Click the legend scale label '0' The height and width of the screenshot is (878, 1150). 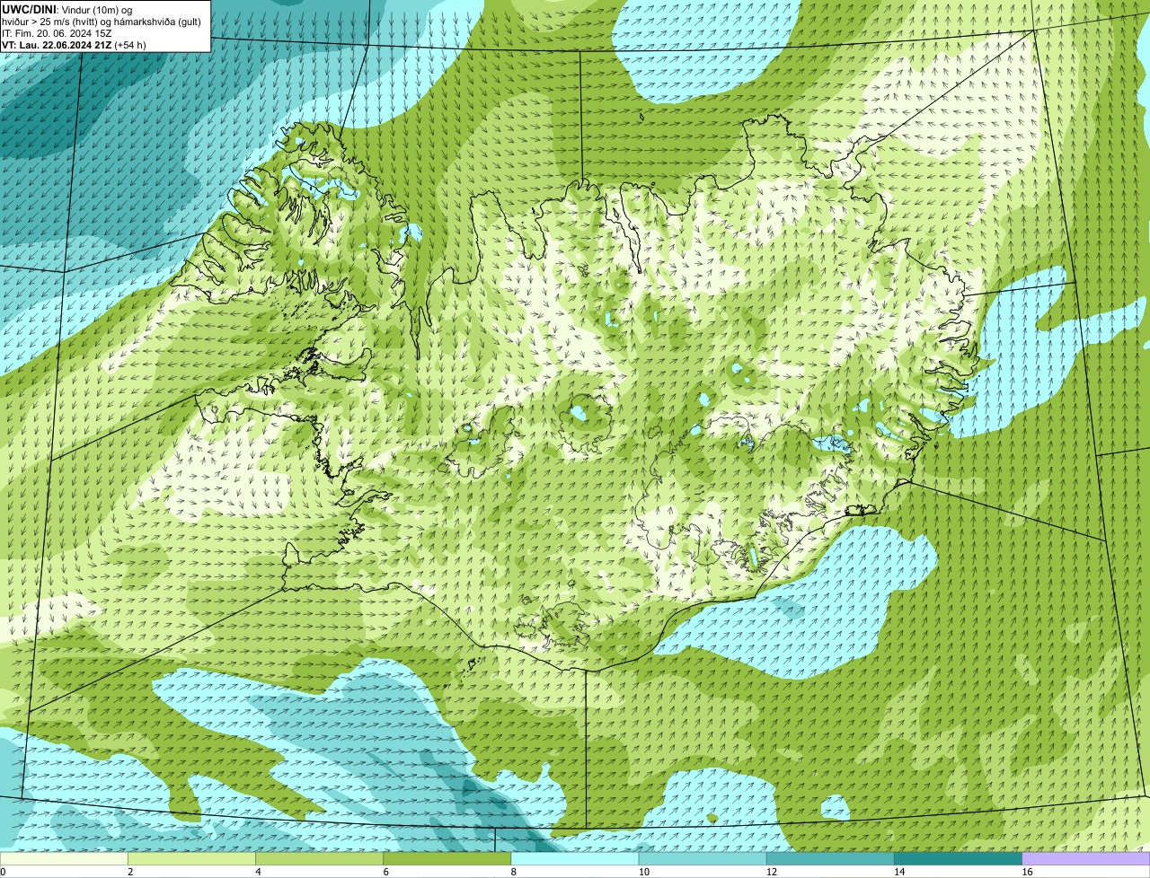3,872
